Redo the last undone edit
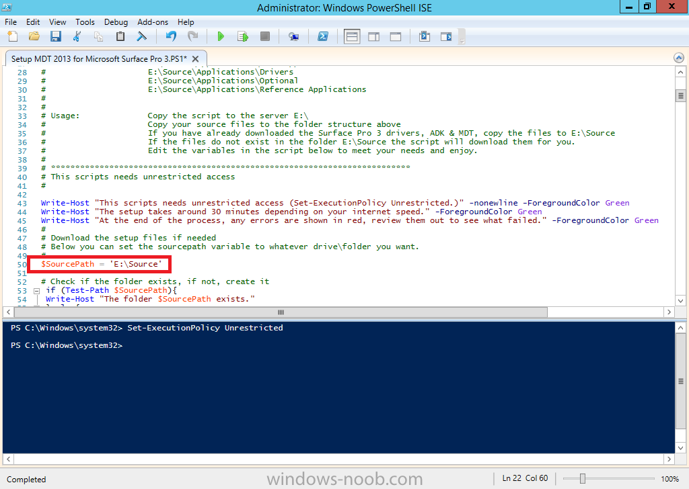The image size is (689, 489). (x=192, y=36)
